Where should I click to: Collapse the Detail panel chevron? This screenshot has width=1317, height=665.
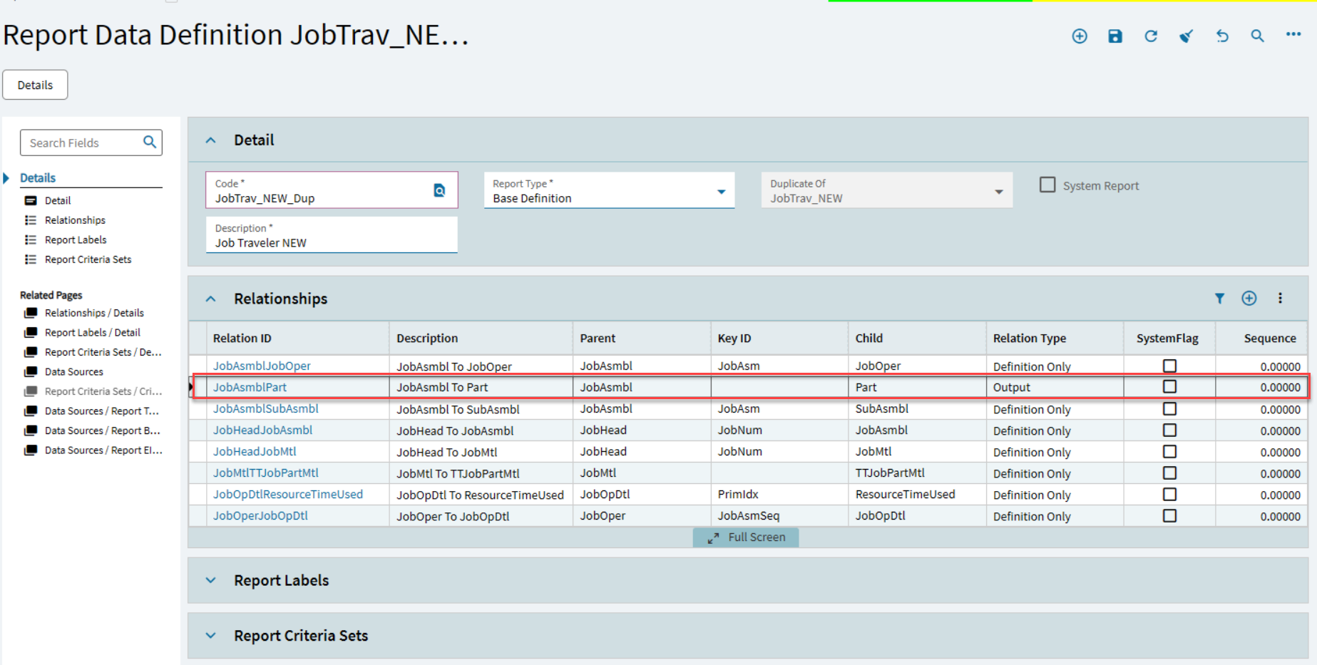click(211, 140)
